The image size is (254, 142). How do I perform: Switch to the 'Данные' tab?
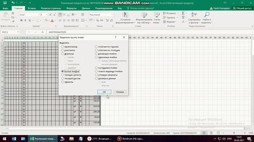[86, 8]
